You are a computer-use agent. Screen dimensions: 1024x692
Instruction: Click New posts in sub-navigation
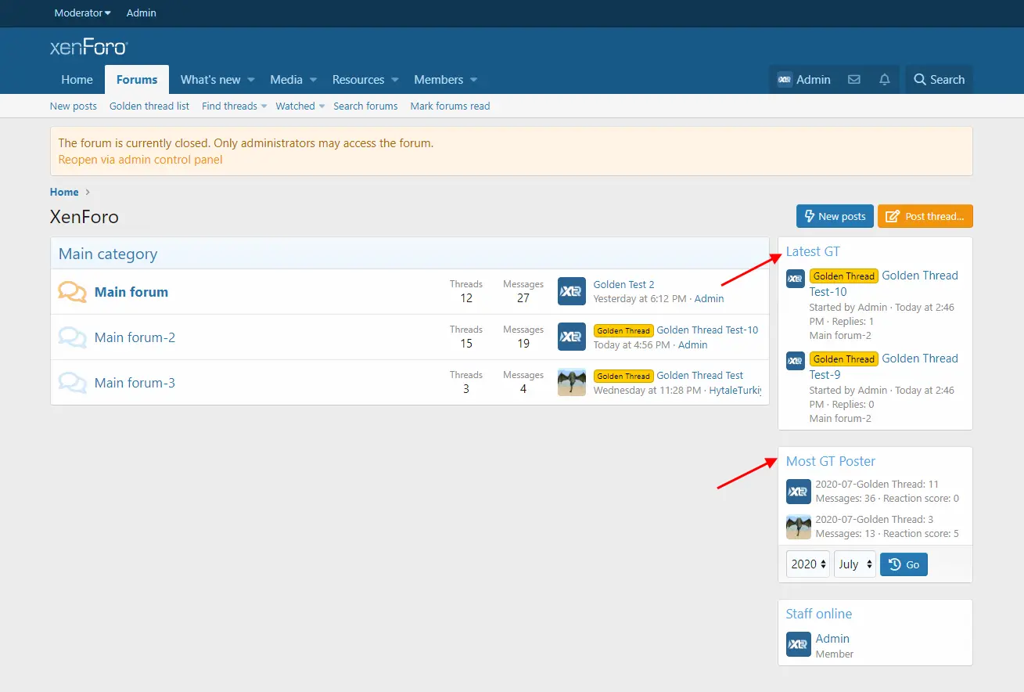[x=74, y=106]
